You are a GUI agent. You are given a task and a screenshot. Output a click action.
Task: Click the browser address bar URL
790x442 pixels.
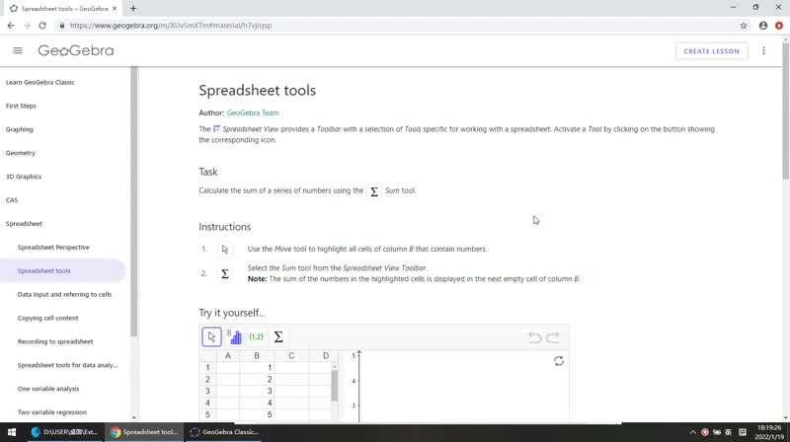point(170,26)
